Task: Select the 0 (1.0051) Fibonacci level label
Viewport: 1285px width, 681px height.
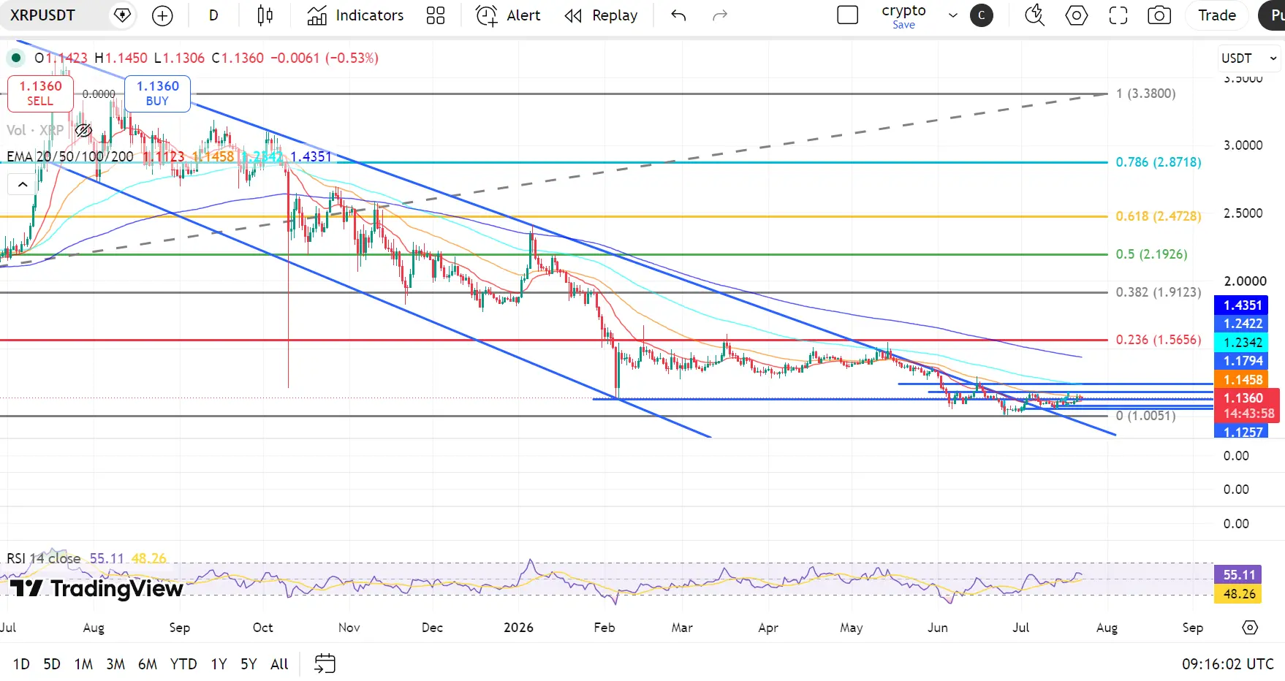Action: 1145,416
